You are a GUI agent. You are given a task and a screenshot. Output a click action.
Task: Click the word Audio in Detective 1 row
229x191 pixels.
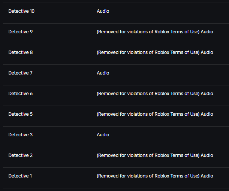tap(207, 176)
